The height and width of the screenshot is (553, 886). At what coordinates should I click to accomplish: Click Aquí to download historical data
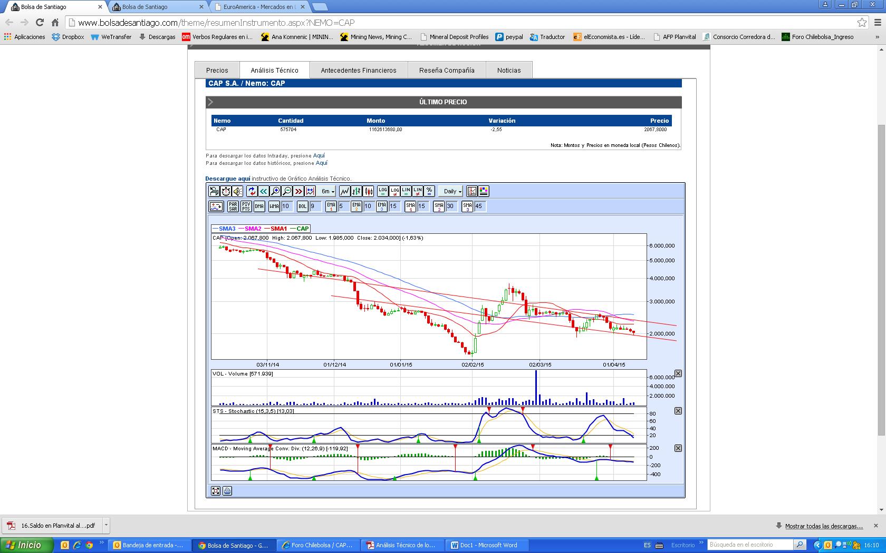[x=322, y=163]
